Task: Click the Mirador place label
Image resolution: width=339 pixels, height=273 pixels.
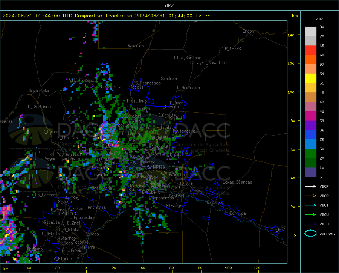Action: click(x=174, y=206)
